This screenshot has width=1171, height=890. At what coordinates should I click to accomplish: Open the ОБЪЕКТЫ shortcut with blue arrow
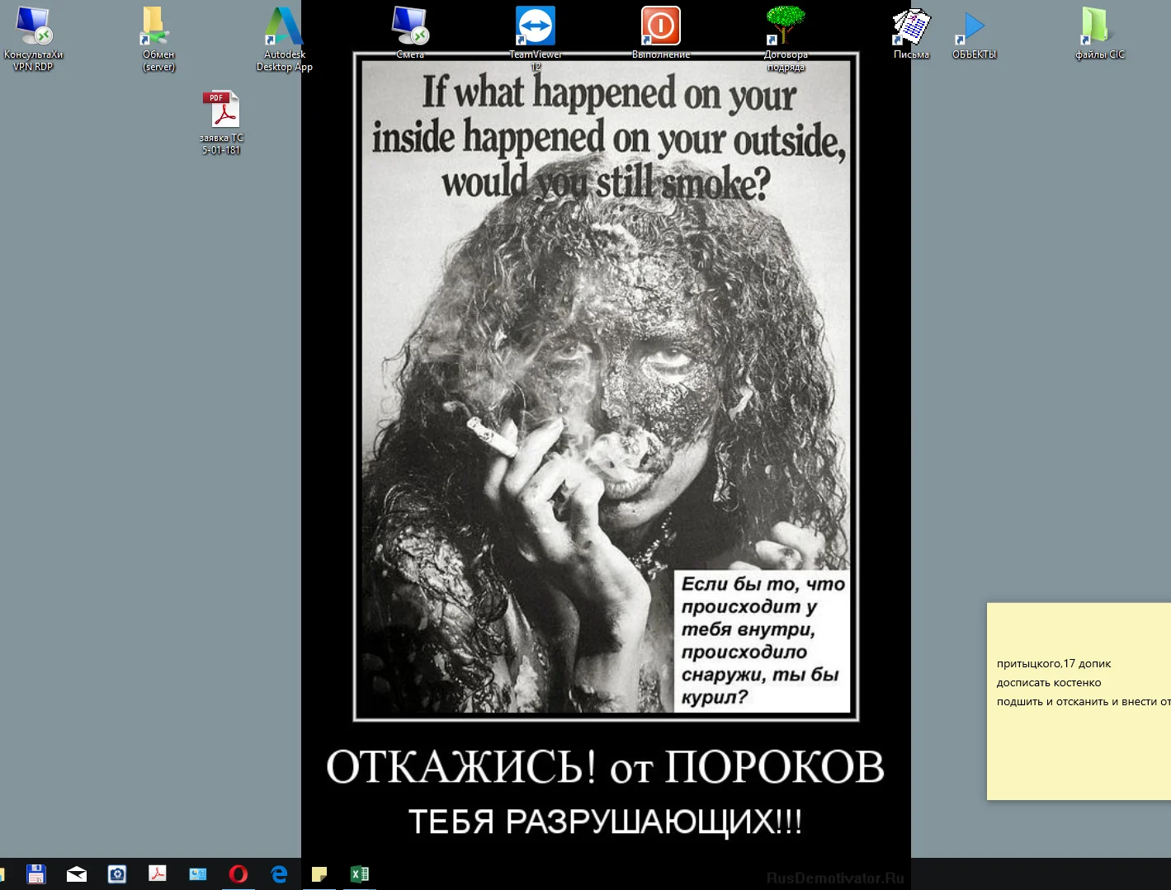coord(974,27)
